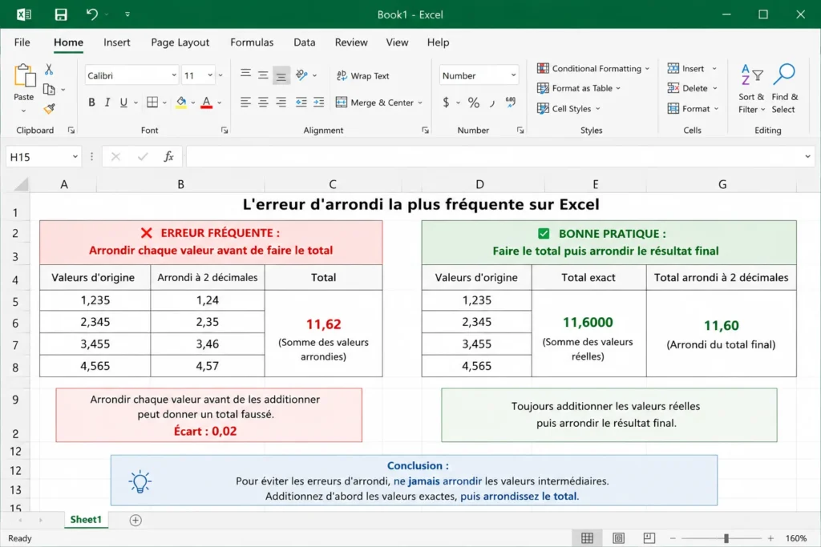Click the Orientation text angle icon
821x547 pixels.
pyautogui.click(x=302, y=74)
